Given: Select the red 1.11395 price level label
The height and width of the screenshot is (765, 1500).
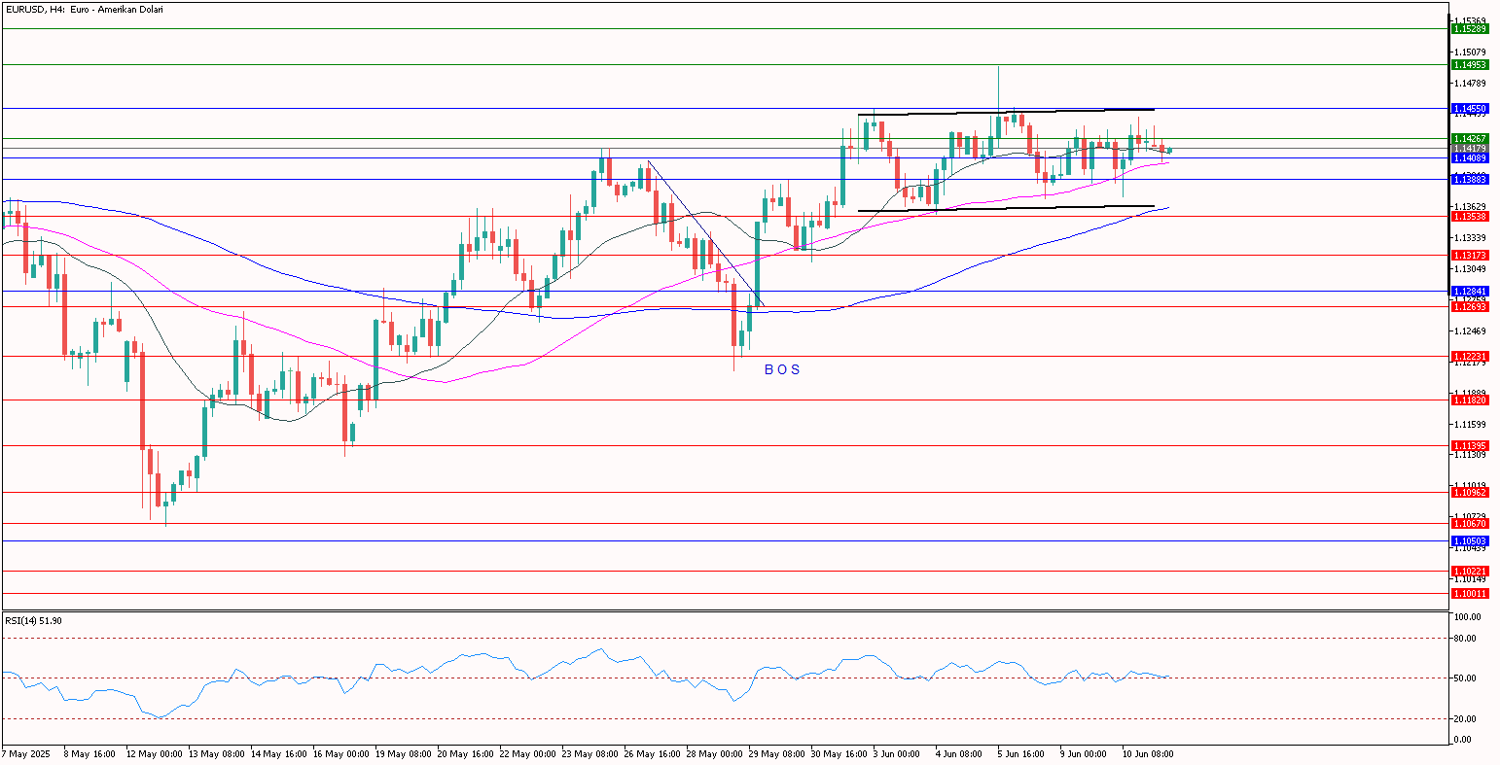Looking at the screenshot, I should click(x=1469, y=445).
